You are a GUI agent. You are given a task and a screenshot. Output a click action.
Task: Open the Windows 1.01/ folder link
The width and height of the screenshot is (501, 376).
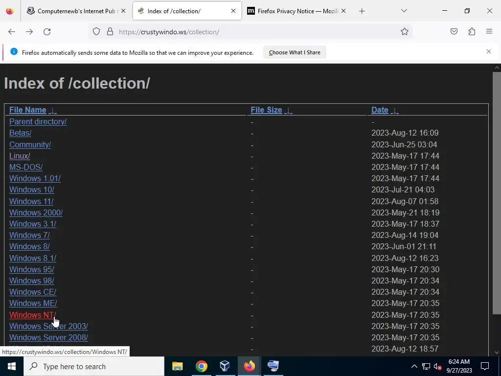(x=35, y=178)
